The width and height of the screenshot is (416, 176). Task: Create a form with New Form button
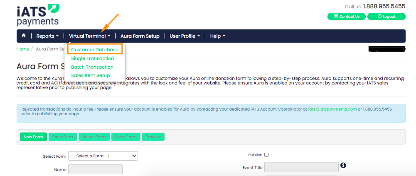coord(33,137)
